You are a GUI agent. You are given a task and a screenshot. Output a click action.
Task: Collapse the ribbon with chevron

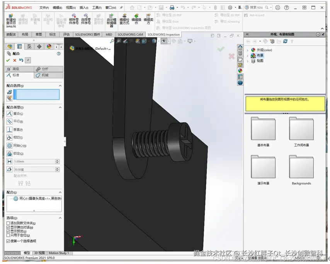pos(322,29)
